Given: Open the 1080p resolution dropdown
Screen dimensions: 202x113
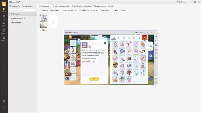Looking at the screenshot, I should click(x=141, y=33).
